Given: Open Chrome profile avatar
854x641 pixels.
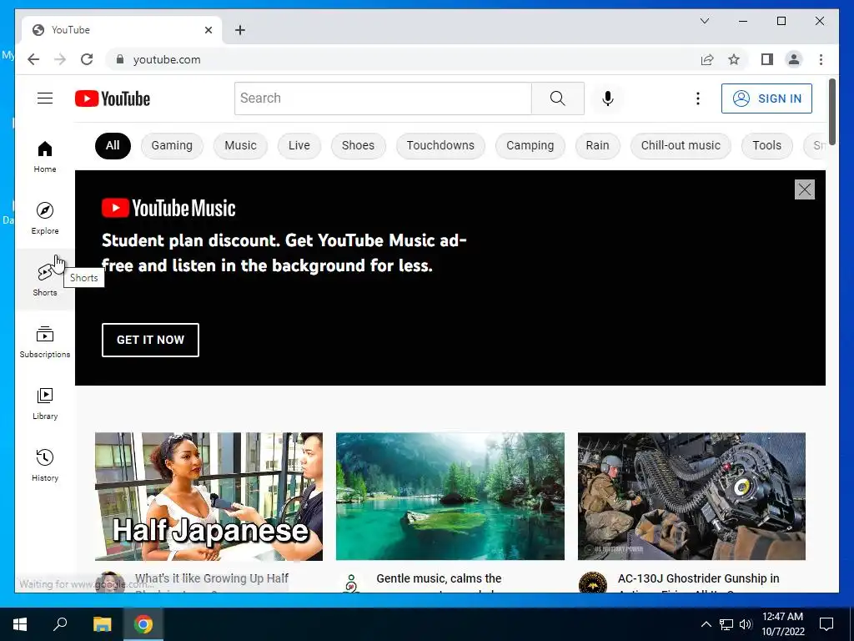Looking at the screenshot, I should 794,59.
